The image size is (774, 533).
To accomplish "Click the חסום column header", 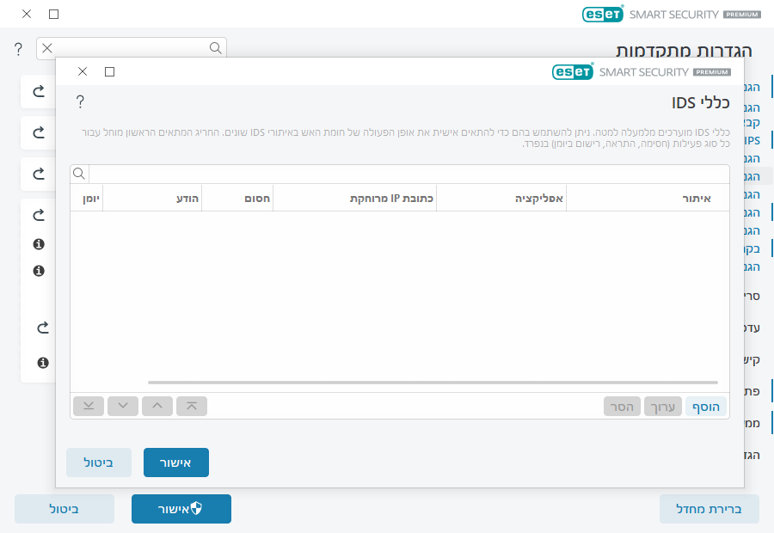I will click(237, 198).
